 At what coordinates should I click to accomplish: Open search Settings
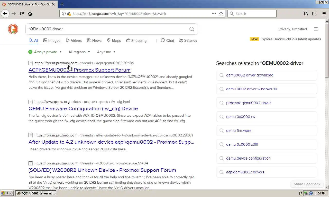pyautogui.click(x=188, y=41)
